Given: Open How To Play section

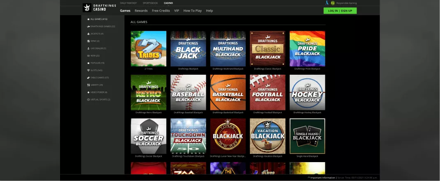Looking at the screenshot, I should coord(193,11).
